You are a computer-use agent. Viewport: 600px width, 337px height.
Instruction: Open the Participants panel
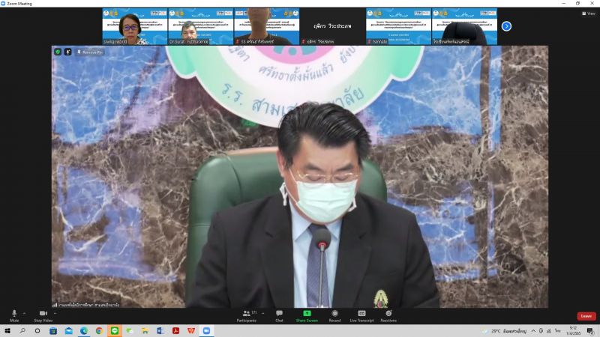coord(247,315)
